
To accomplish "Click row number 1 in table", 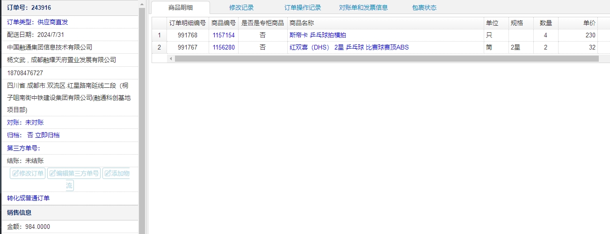I will click(x=159, y=35).
